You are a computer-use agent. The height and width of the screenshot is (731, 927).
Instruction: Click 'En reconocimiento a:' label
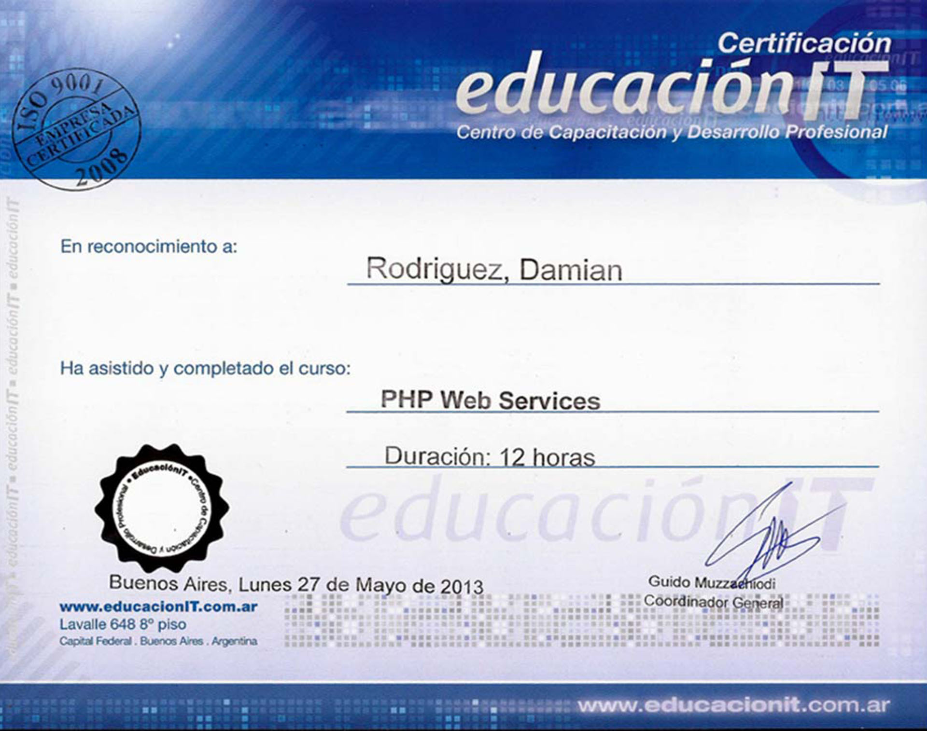[149, 247]
